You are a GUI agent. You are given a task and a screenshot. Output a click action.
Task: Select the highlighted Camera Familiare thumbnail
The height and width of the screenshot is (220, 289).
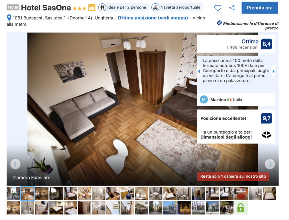27,193
